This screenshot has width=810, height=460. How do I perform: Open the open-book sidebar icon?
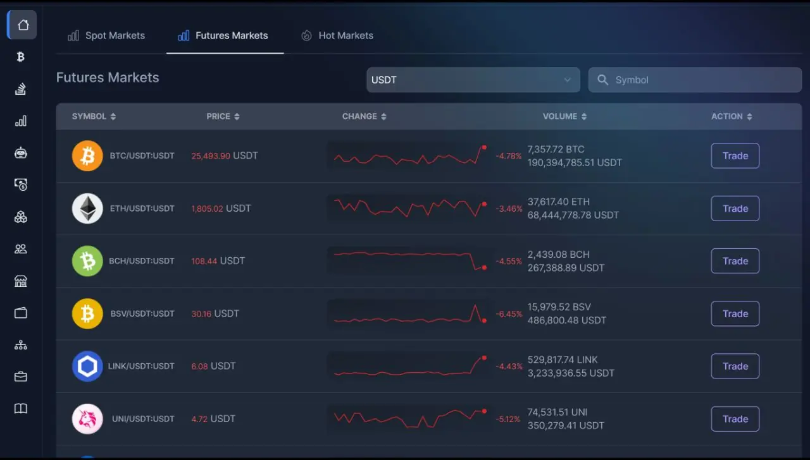point(21,409)
